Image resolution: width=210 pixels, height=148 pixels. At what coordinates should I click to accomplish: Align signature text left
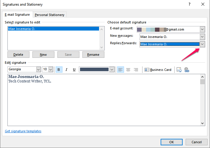click(x=120, y=70)
